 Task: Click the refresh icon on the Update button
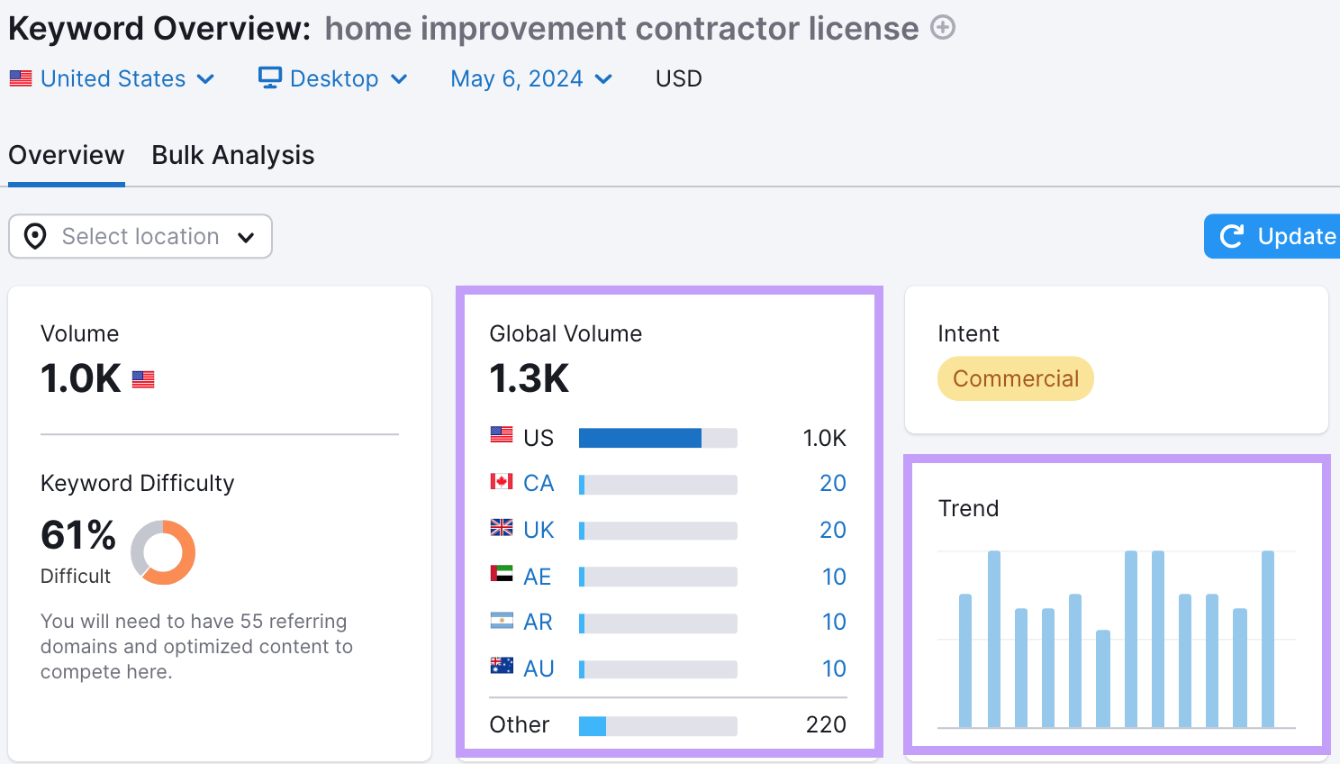coord(1232,236)
